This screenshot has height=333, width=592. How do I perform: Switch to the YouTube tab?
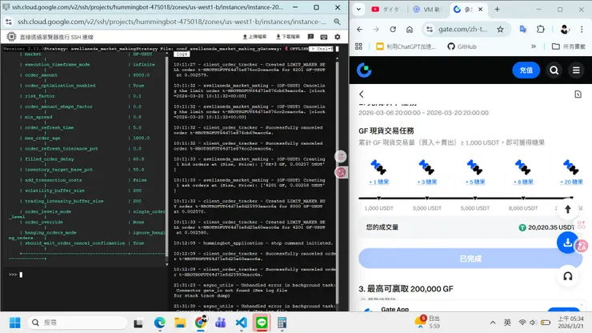coord(385,10)
